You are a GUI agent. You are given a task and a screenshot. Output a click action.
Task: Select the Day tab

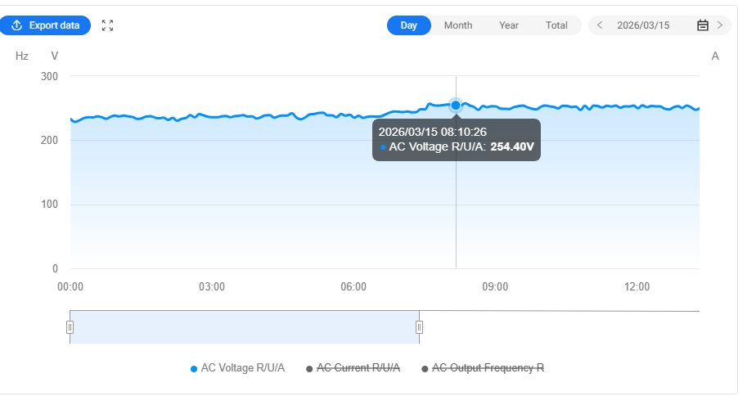coord(409,25)
